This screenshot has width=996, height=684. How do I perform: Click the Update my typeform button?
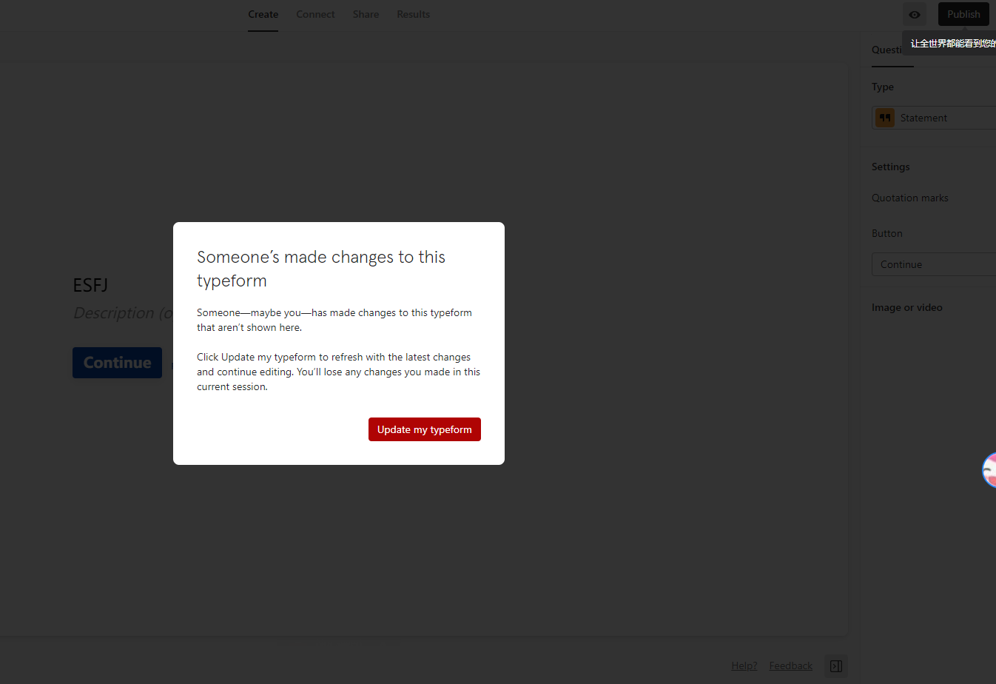pyautogui.click(x=424, y=429)
